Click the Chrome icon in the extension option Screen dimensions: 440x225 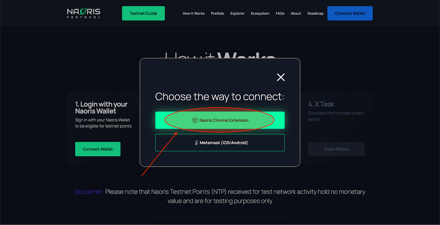point(195,120)
